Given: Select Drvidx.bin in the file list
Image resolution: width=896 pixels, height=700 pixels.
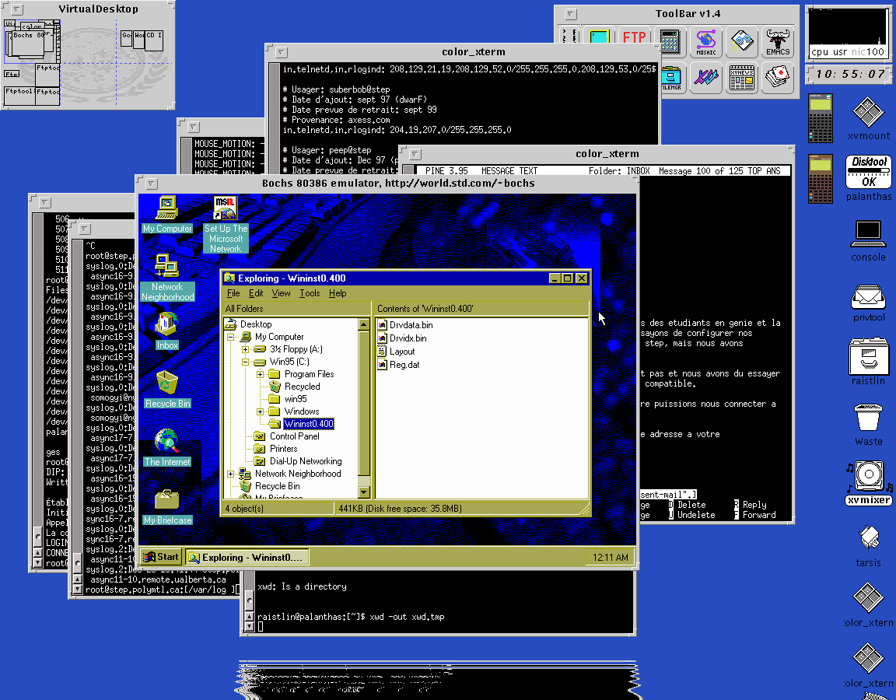Looking at the screenshot, I should (x=402, y=338).
